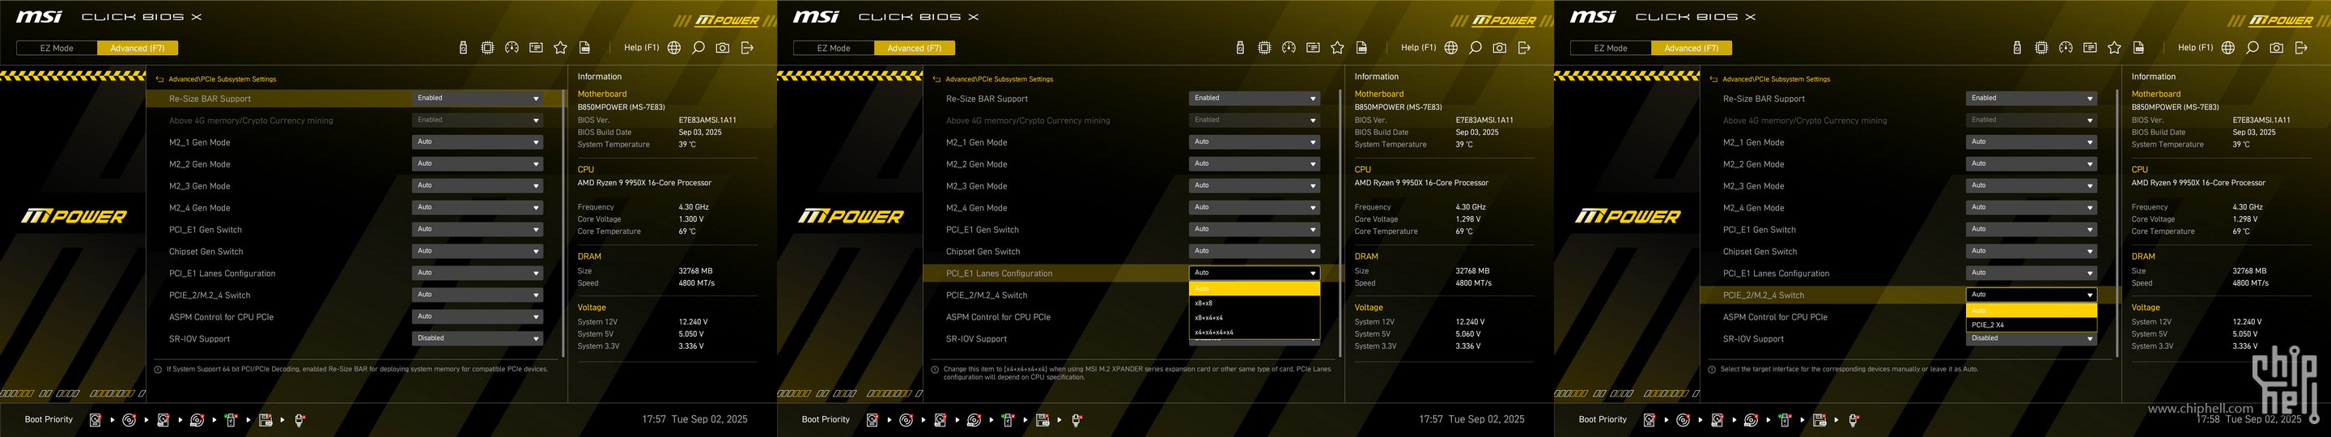
Task: Click memory profile card icon in left screenshot
Action: pos(536,48)
